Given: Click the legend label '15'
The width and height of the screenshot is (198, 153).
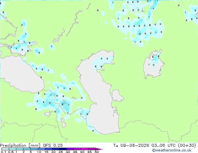Looking at the screenshot, I should click(x=46, y=152).
